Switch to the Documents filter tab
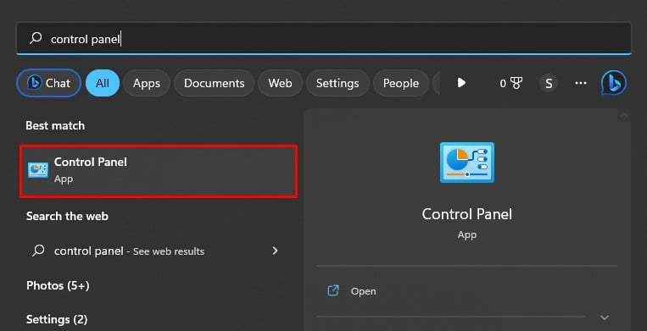The width and height of the screenshot is (647, 331). pyautogui.click(x=215, y=83)
